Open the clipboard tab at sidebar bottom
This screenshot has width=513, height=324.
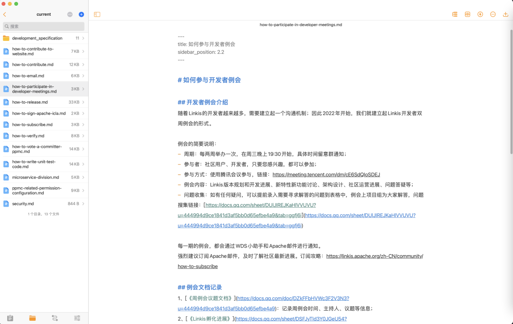coord(10,318)
